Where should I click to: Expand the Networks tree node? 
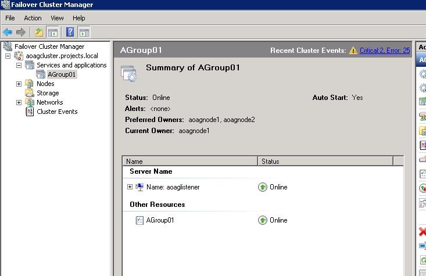19,102
